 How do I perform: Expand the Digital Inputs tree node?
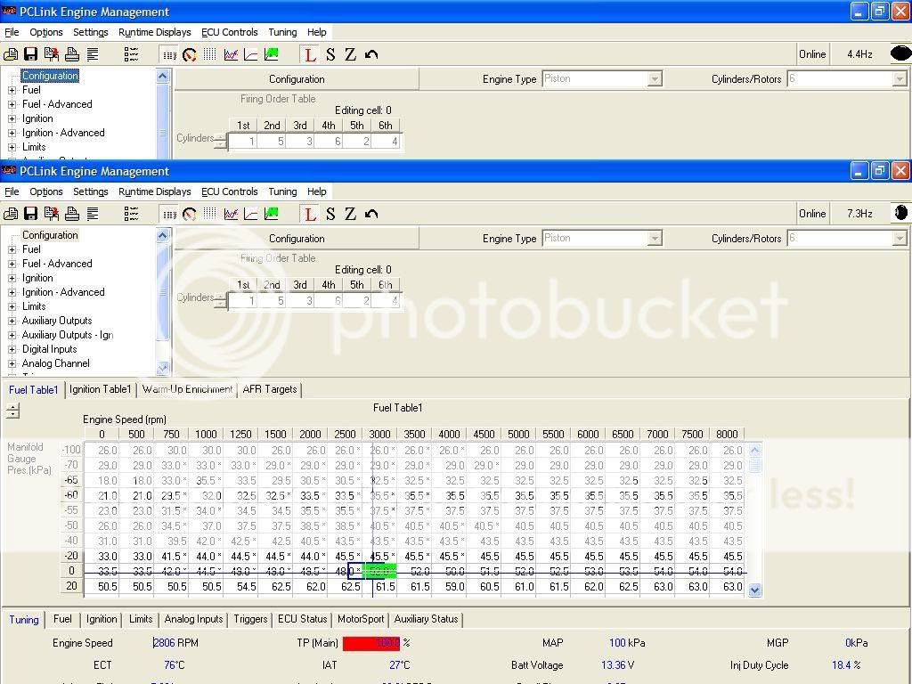12,349
